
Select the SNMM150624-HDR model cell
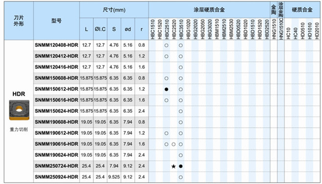tap(56, 111)
